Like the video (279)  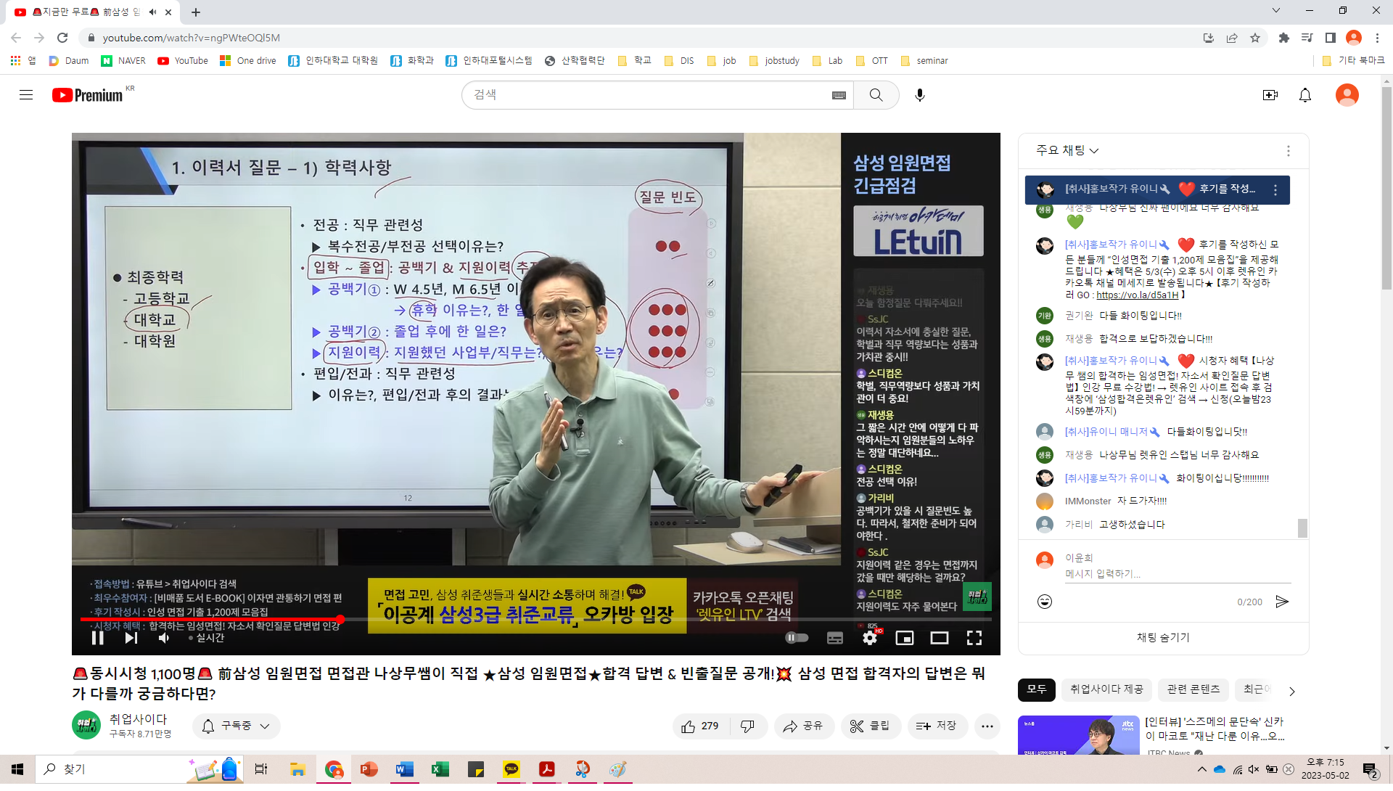click(x=700, y=726)
